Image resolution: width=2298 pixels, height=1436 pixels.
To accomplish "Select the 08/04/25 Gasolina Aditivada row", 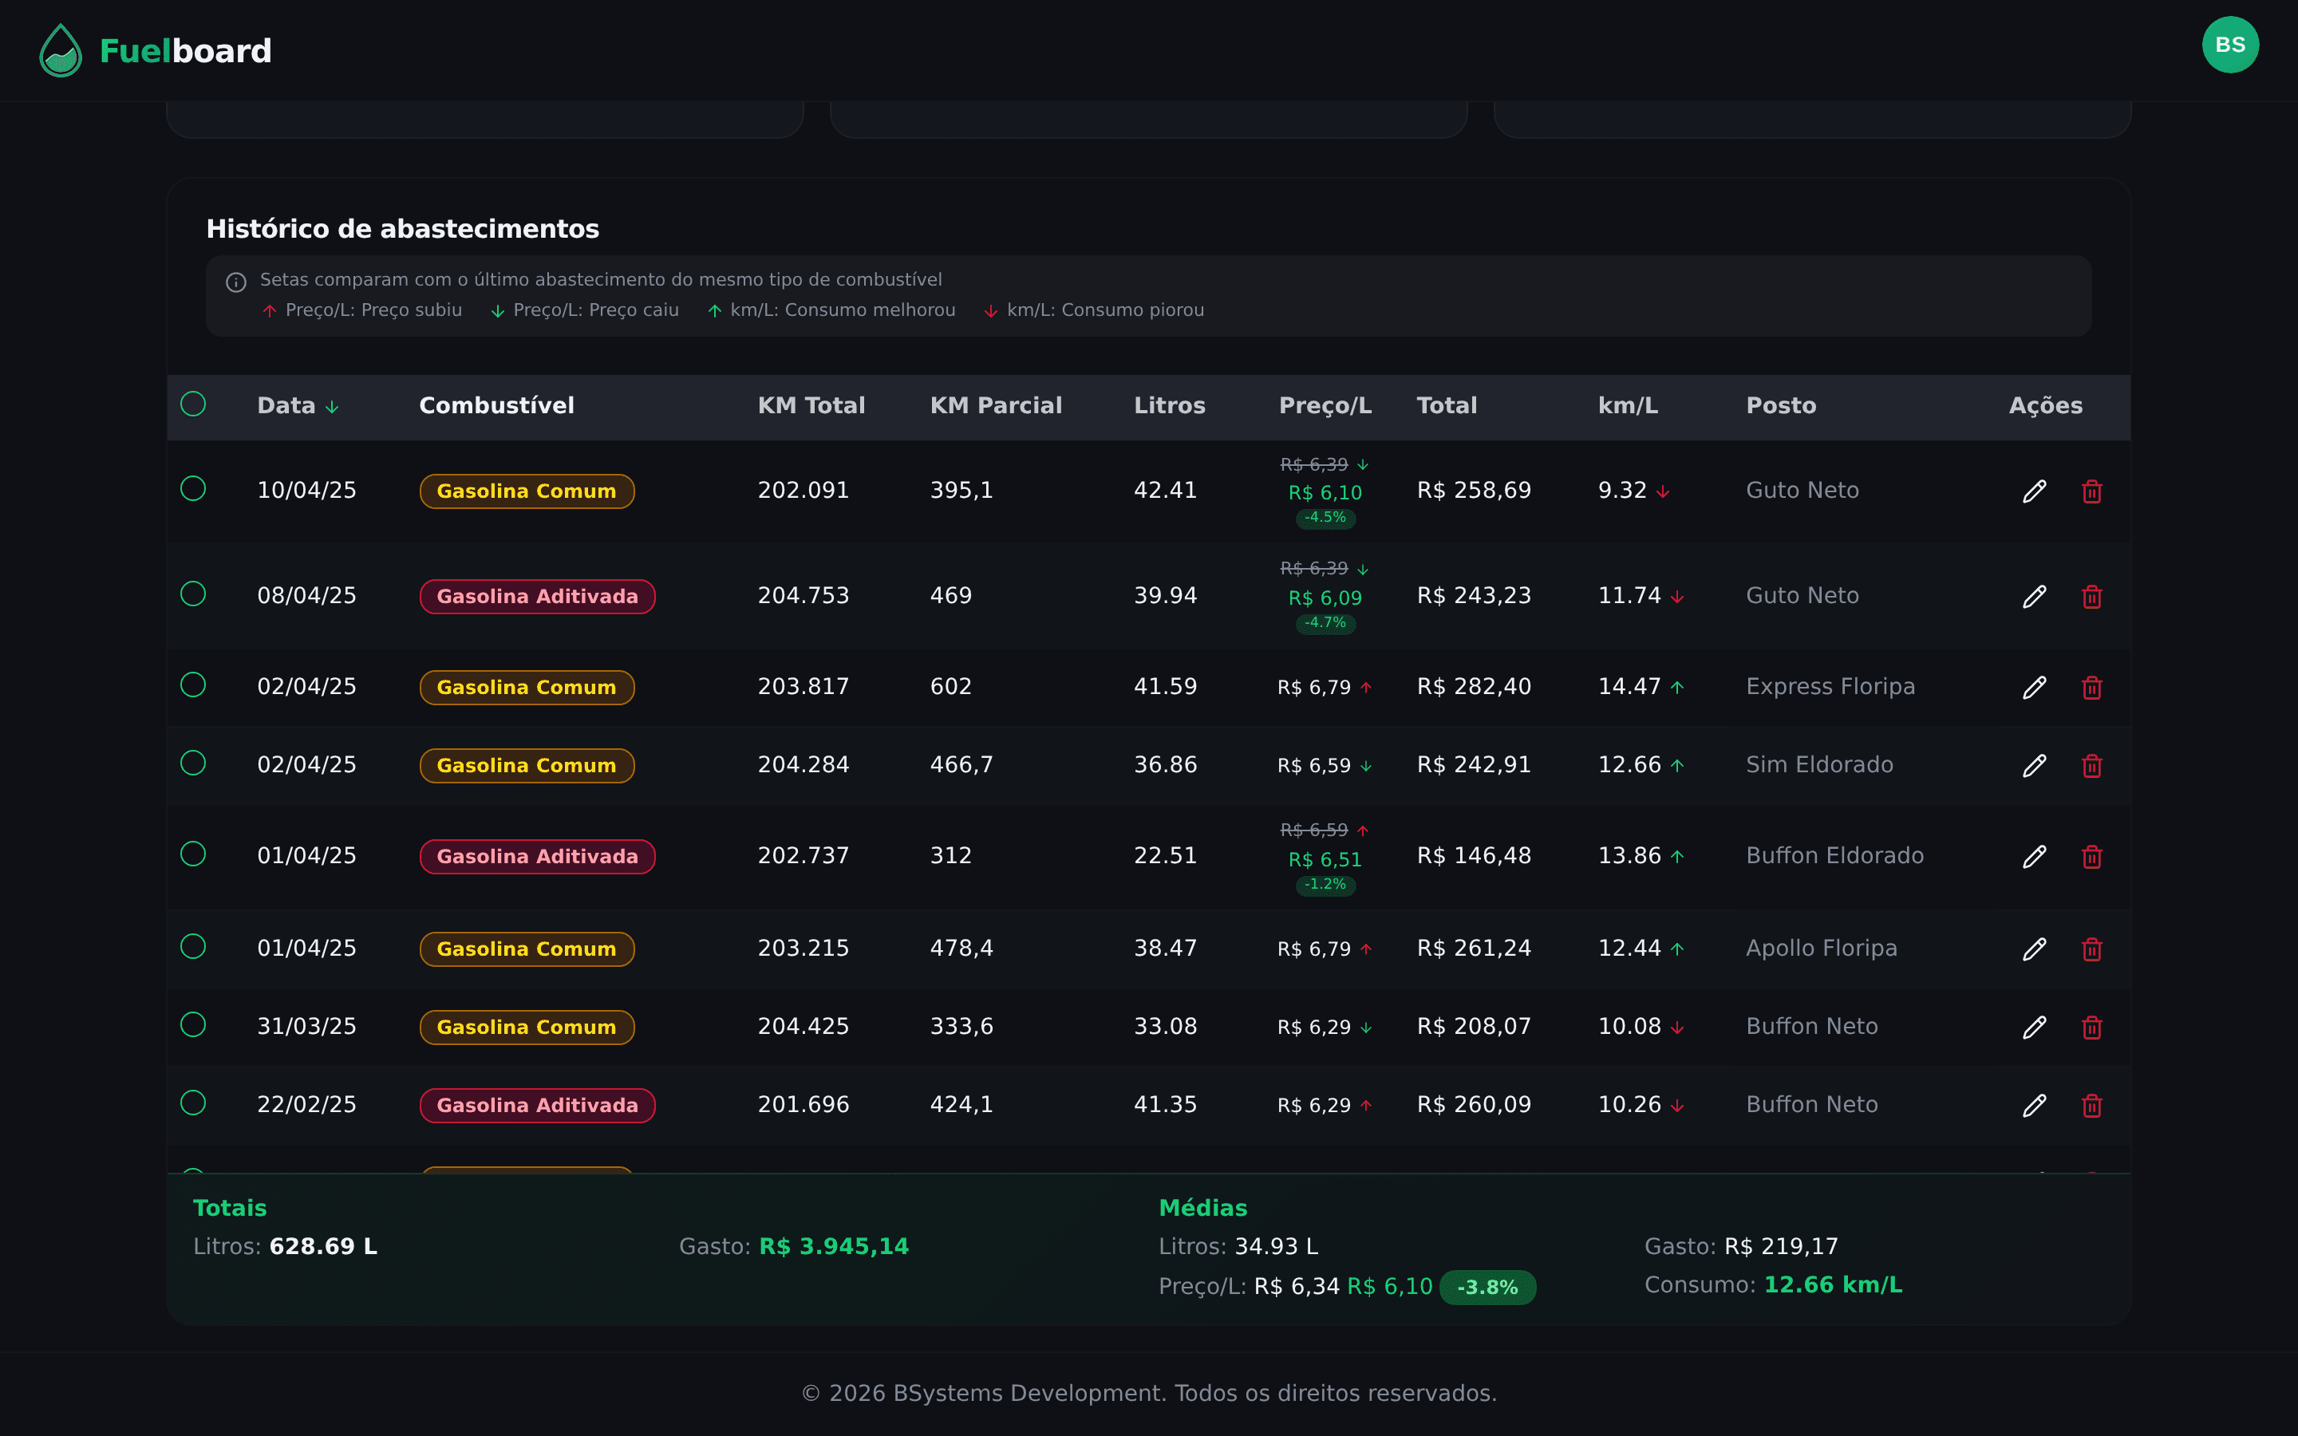I will [x=193, y=594].
